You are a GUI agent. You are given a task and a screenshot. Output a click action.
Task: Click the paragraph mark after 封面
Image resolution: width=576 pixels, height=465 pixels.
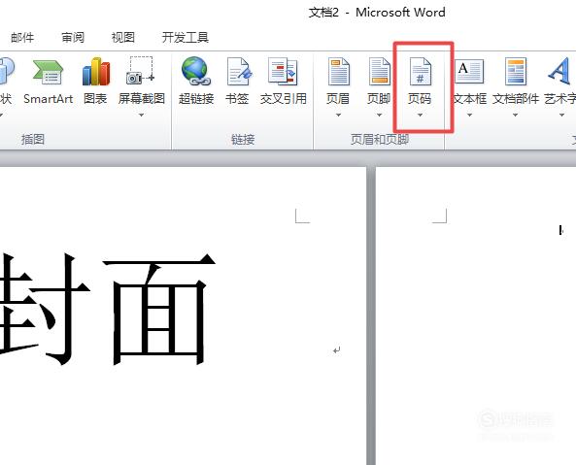(x=336, y=350)
